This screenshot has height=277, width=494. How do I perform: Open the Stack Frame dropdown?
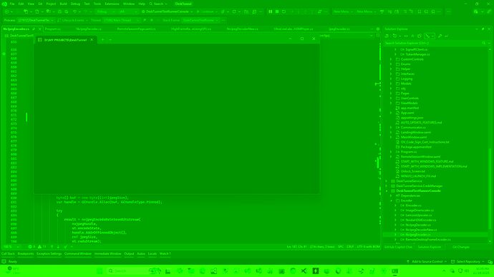tap(200, 20)
